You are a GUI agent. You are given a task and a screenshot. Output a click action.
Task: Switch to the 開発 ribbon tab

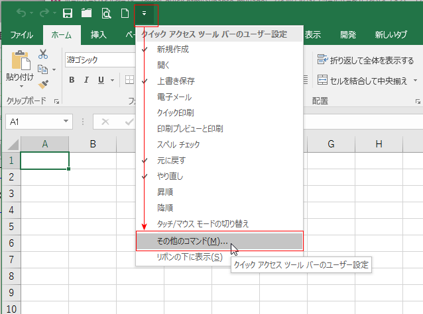pos(348,35)
